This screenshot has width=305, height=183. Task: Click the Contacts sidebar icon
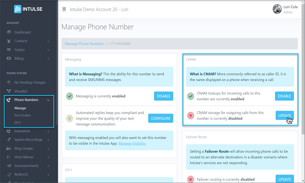pos(9,41)
